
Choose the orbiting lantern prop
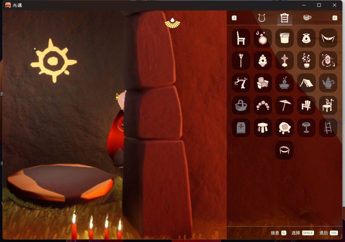328,61
